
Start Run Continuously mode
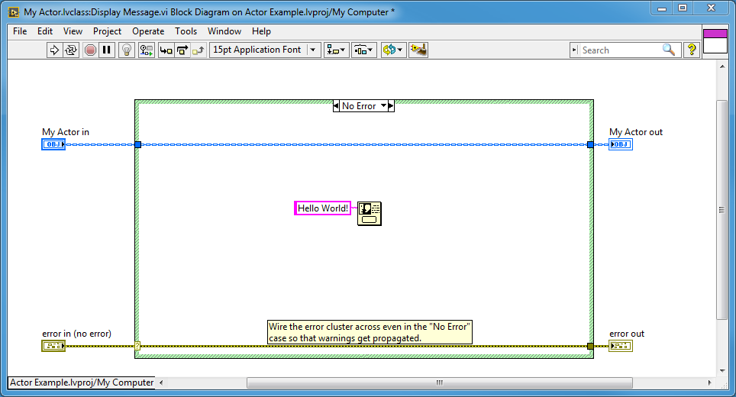click(71, 50)
